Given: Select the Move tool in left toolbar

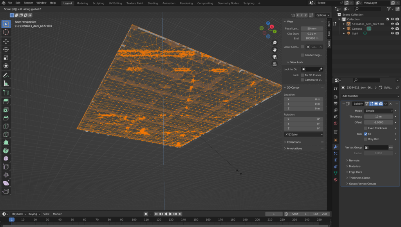Looking at the screenshot, I should coord(6,41).
